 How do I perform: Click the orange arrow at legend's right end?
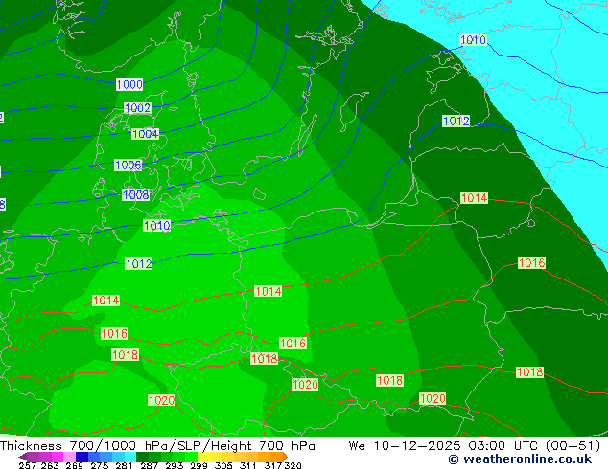(x=286, y=457)
